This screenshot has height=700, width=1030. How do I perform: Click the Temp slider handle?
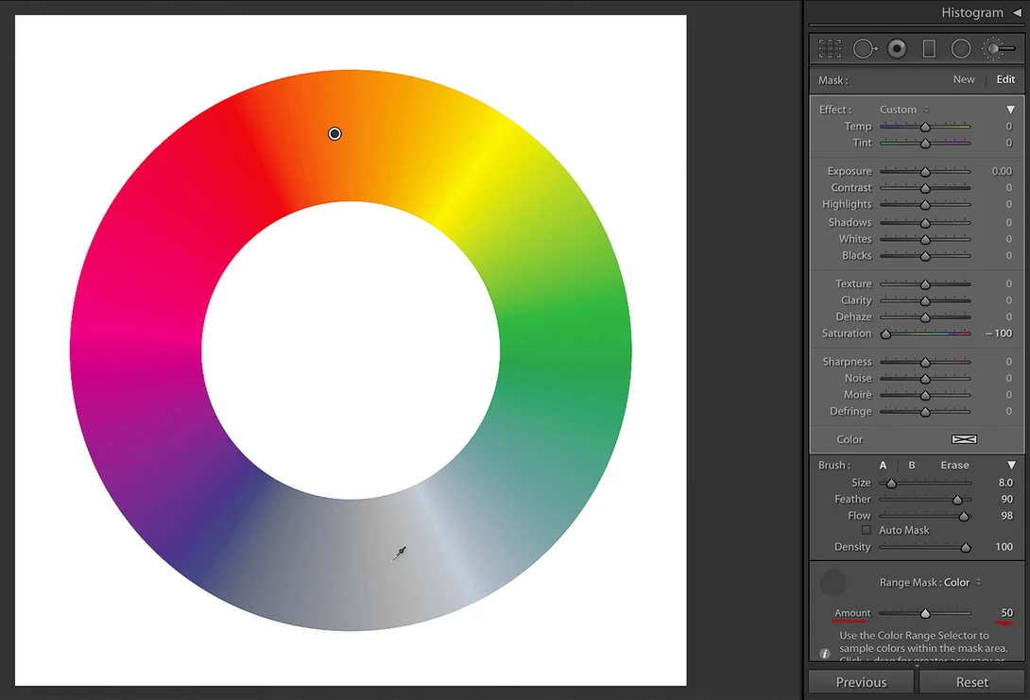pyautogui.click(x=925, y=127)
